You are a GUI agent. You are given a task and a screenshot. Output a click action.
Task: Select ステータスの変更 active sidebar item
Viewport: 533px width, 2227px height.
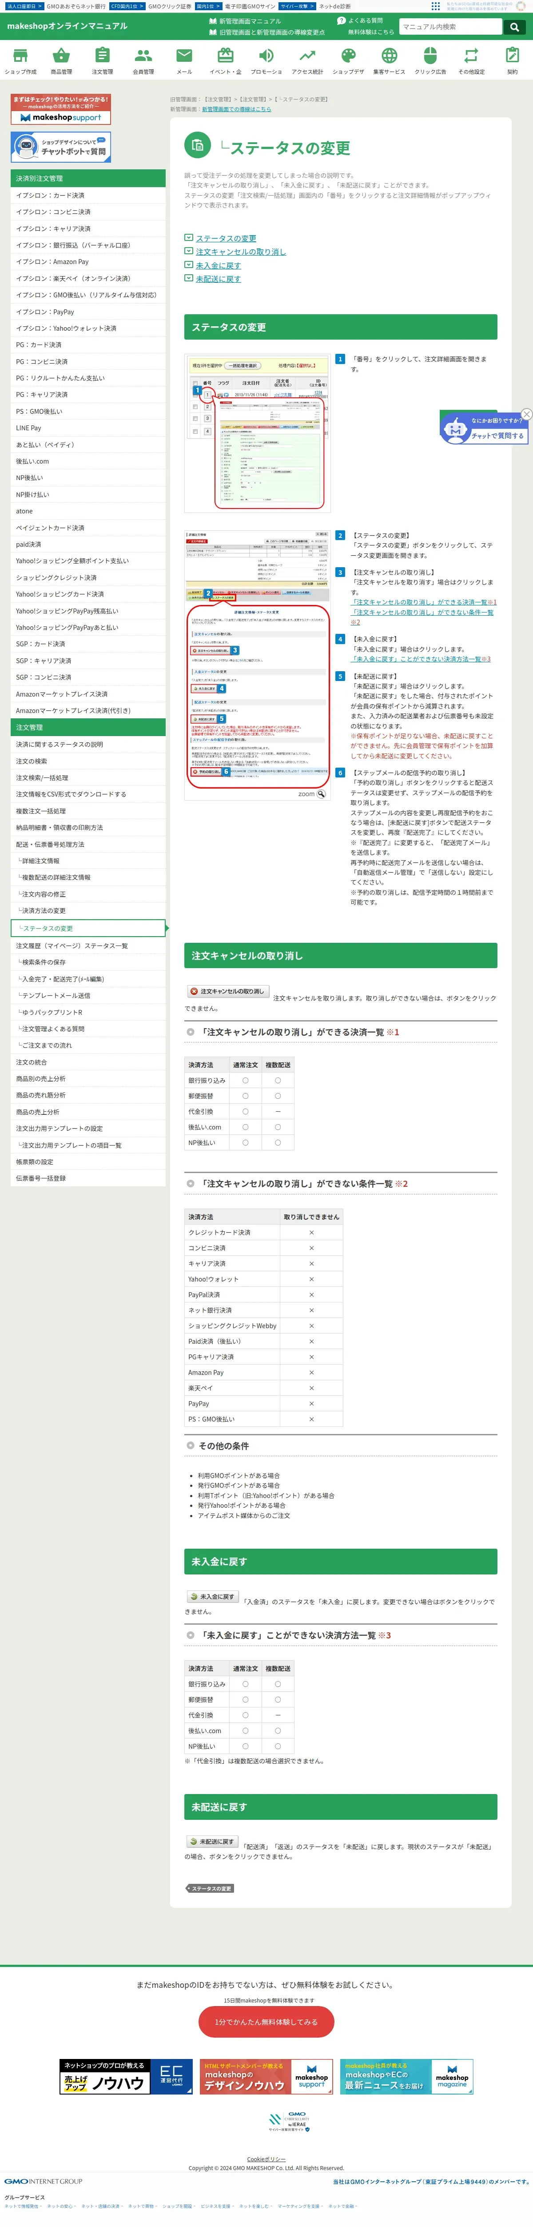pos(88,928)
